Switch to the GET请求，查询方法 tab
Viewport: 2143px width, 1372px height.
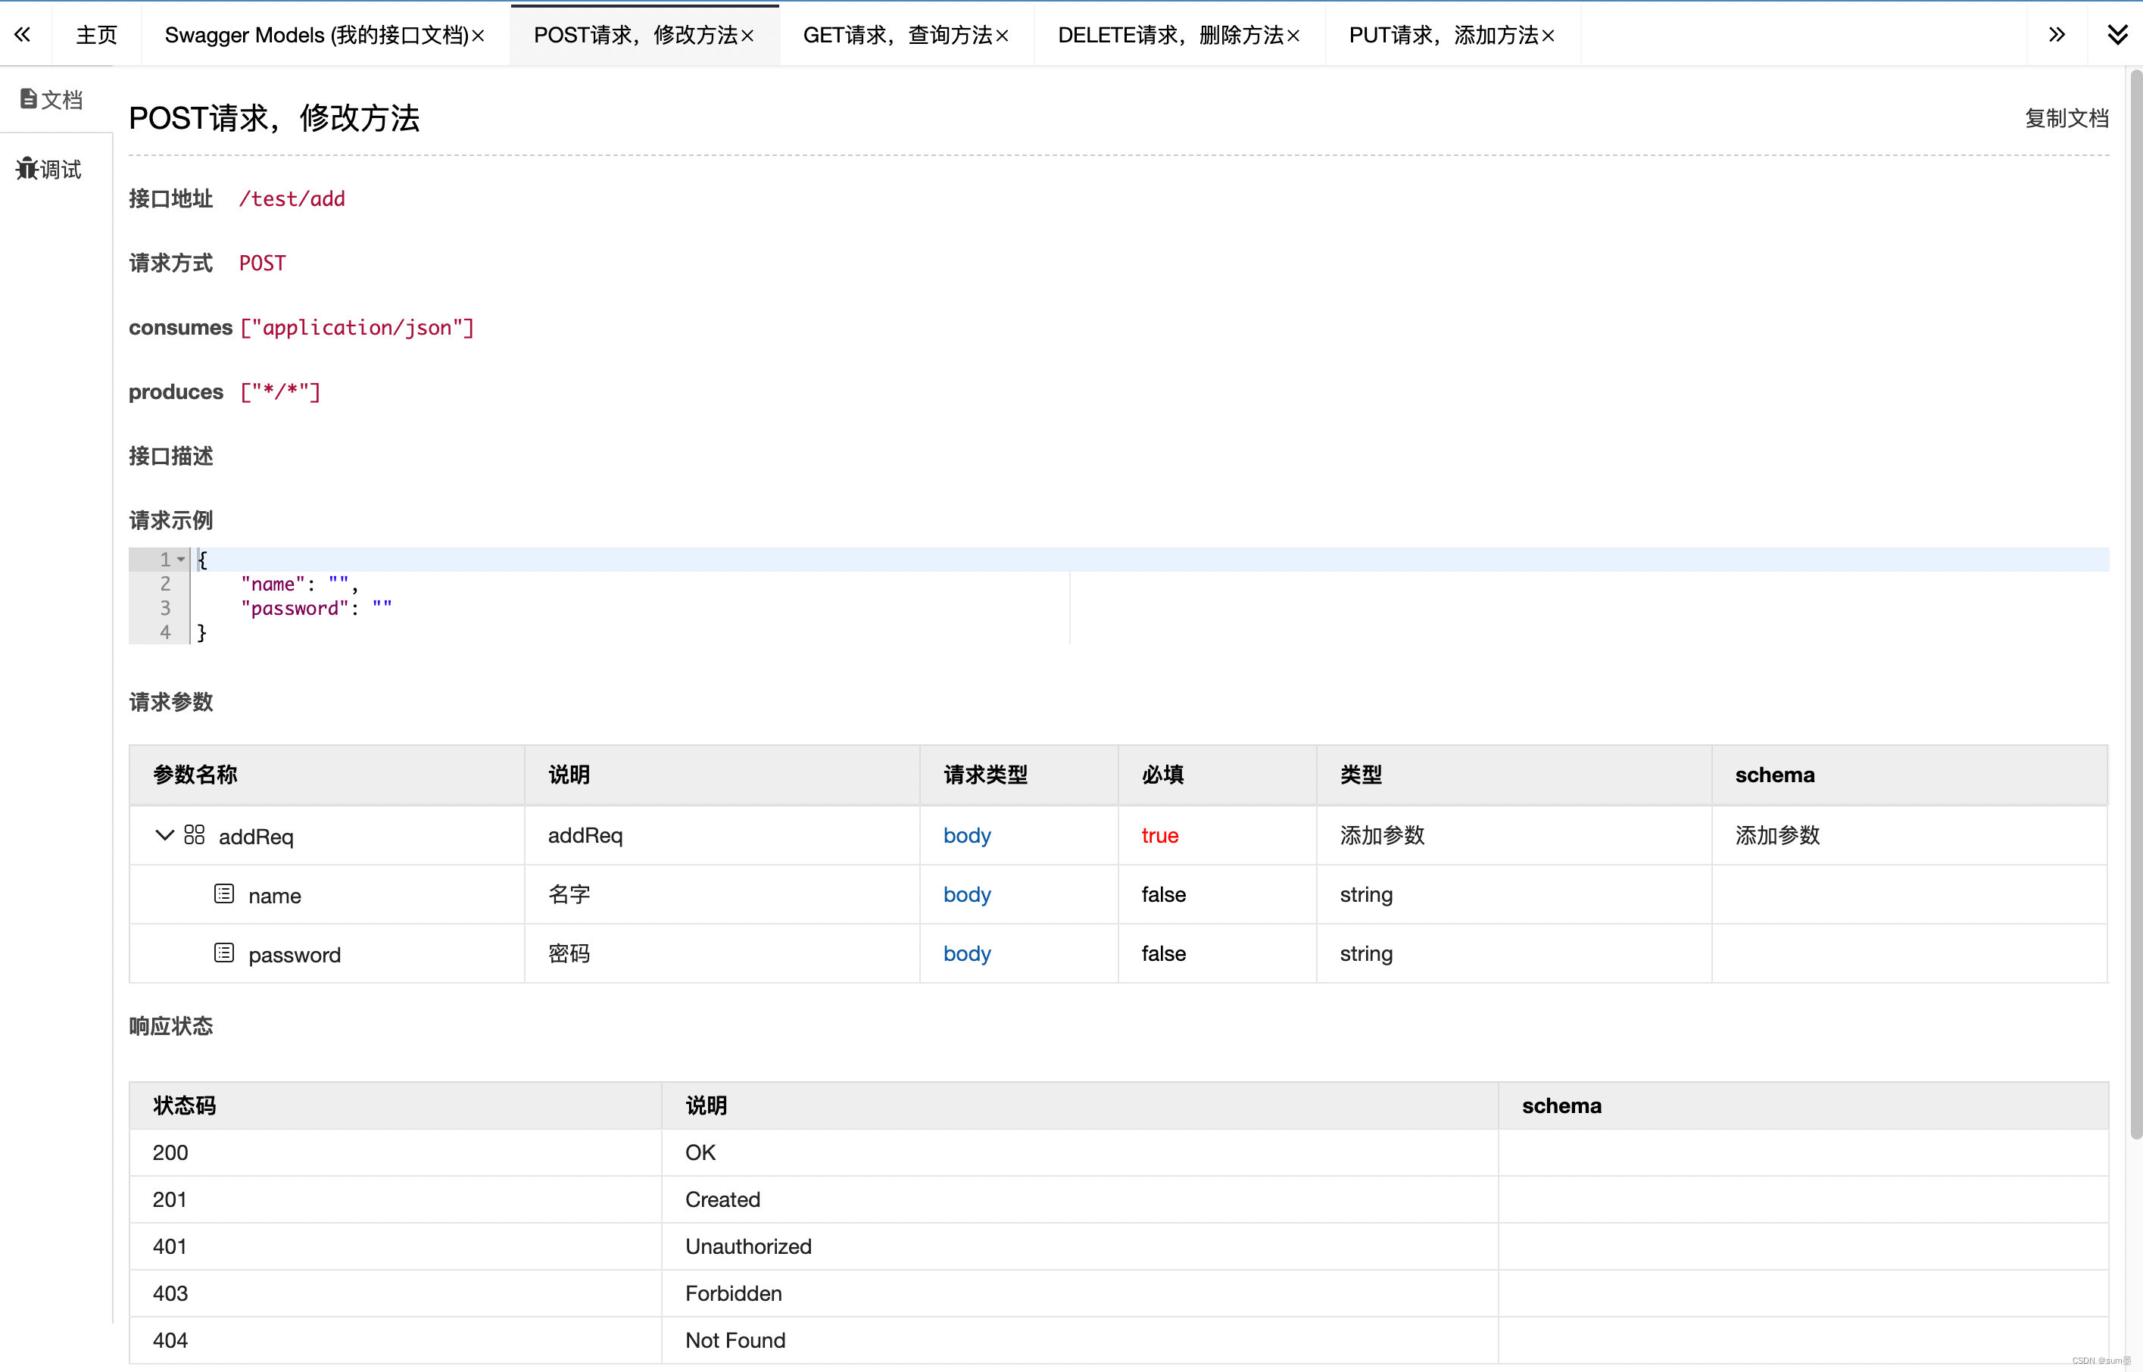click(897, 35)
